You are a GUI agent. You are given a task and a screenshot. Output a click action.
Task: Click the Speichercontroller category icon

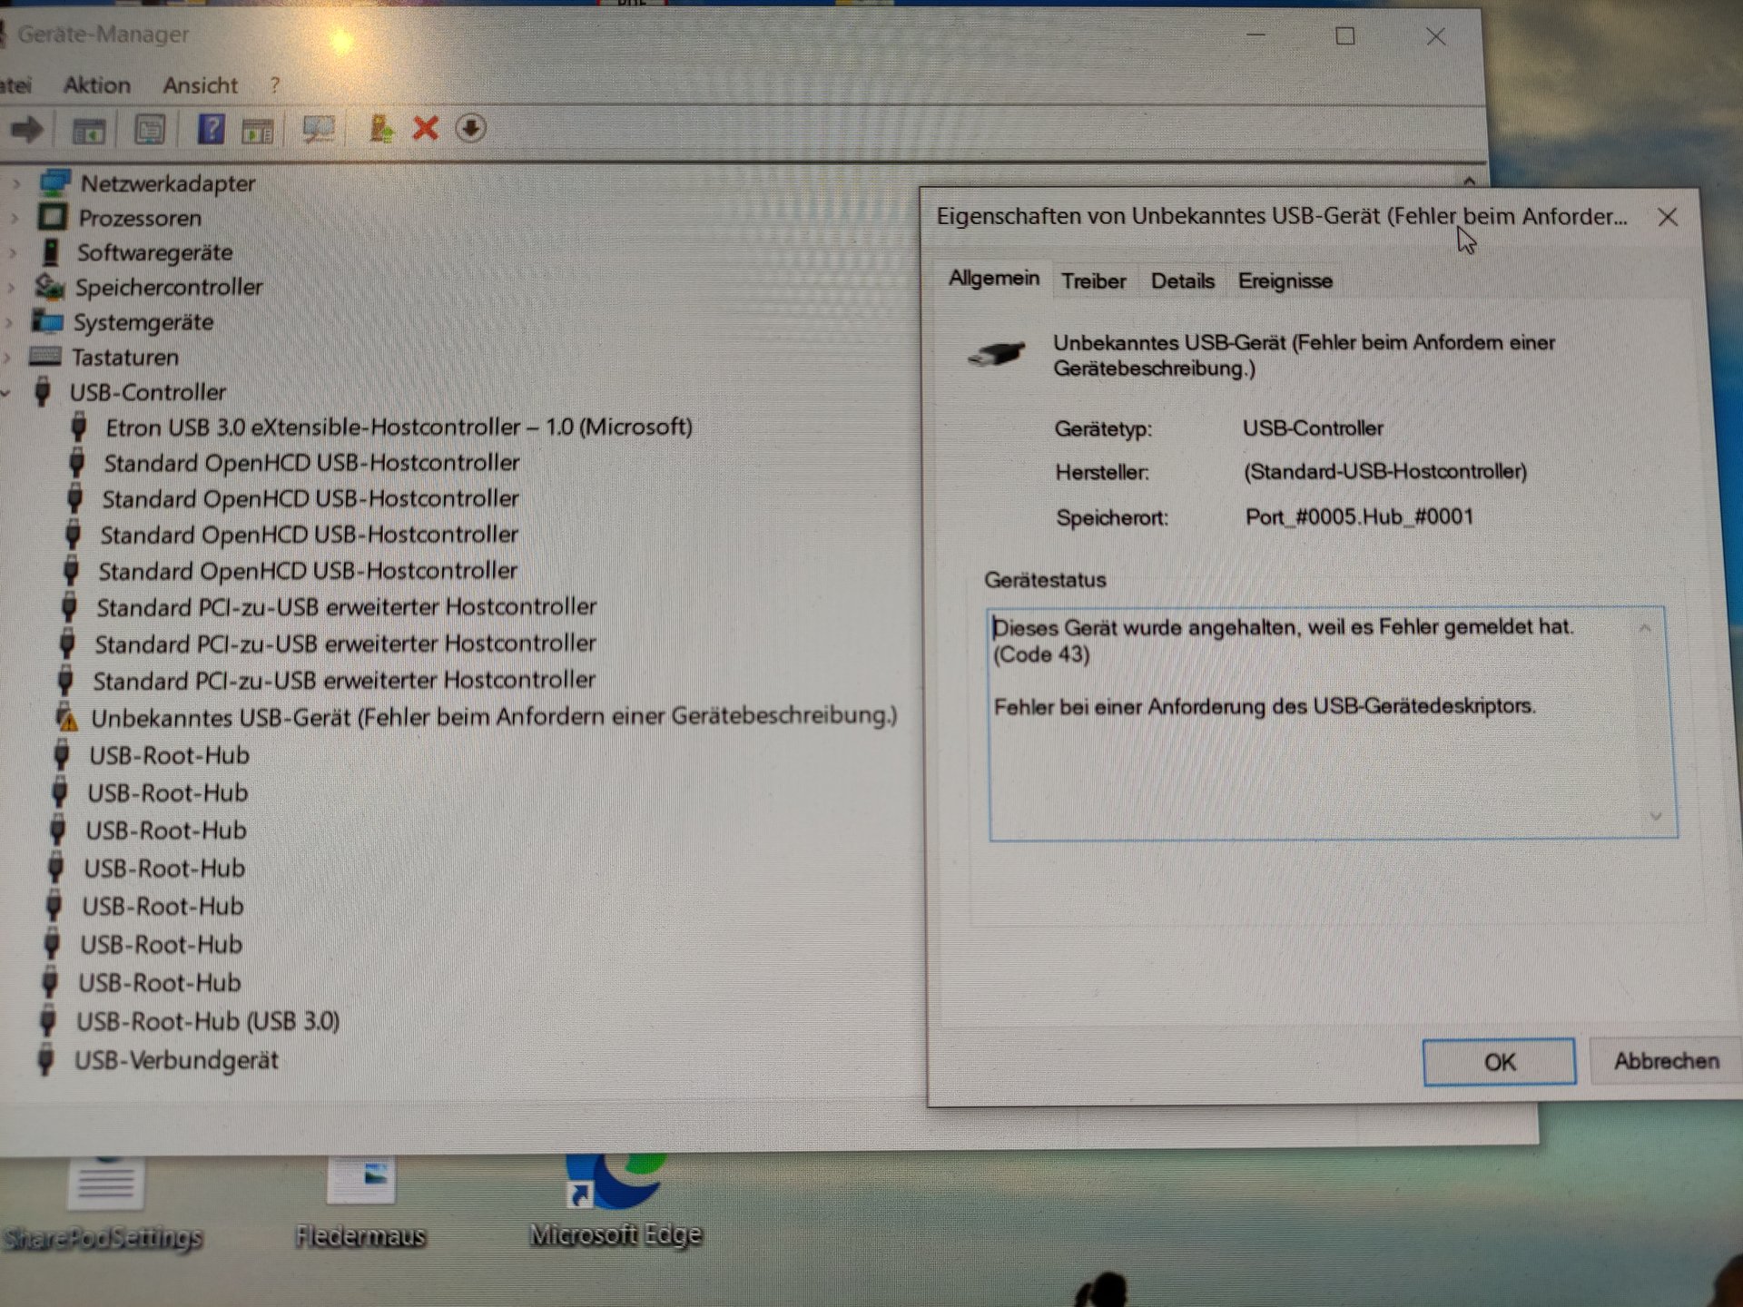[x=49, y=287]
